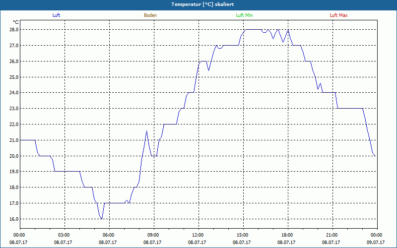Click the '26,0' y-axis value

point(14,61)
